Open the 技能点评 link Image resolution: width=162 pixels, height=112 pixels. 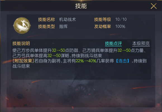[x=113, y=44]
